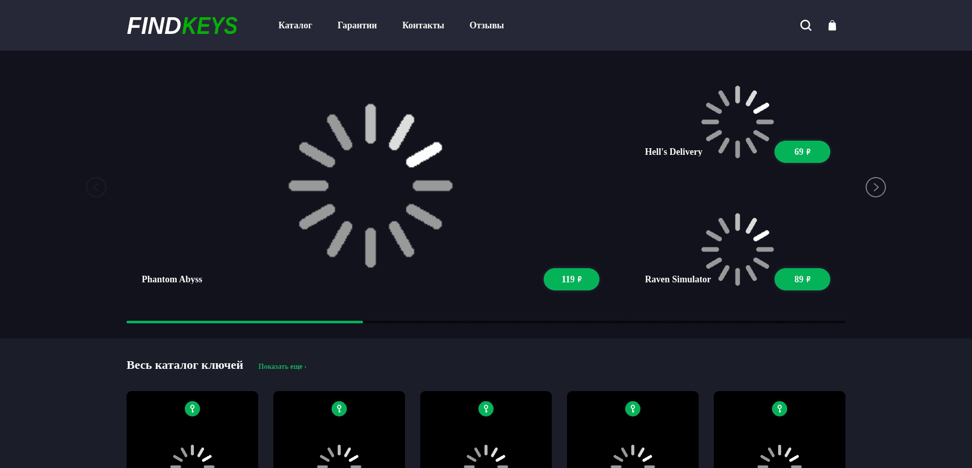Viewport: 972px width, 468px height.
Task: Click the key icon on the middle catalog card
Action: tap(485, 408)
